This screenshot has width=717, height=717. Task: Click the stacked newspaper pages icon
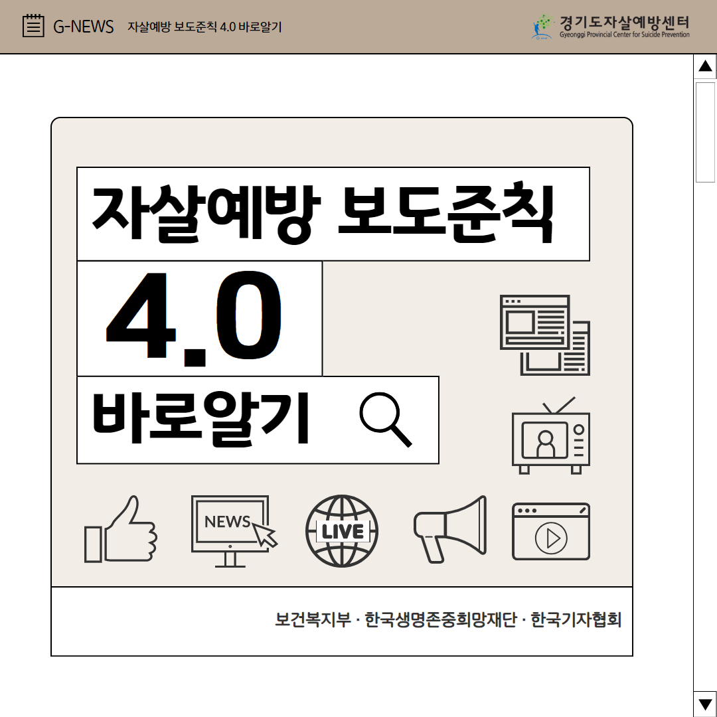544,335
